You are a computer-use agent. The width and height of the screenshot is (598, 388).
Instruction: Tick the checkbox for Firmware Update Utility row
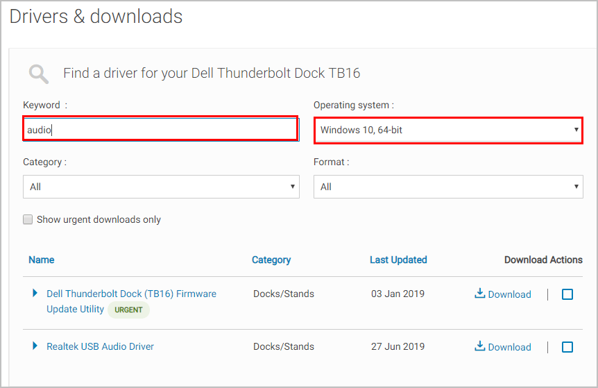[x=567, y=294]
